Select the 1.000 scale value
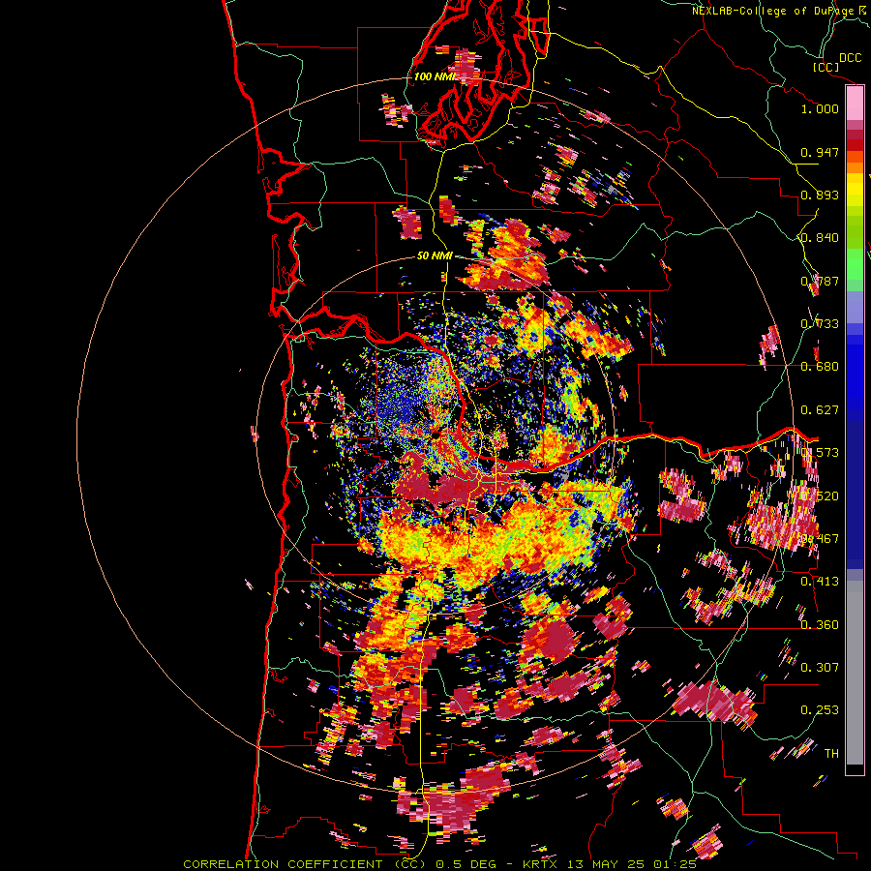Screen dimensions: 871x871 pos(820,108)
